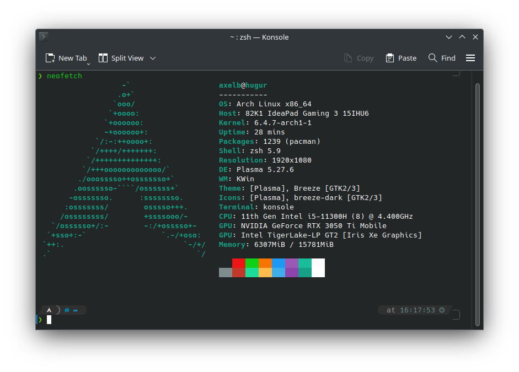
Task: Click the terminal vertical scrollbar
Action: coord(477,204)
